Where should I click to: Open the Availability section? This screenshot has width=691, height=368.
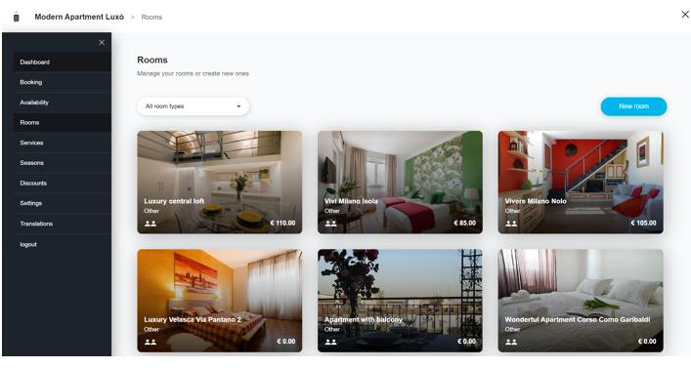63,102
